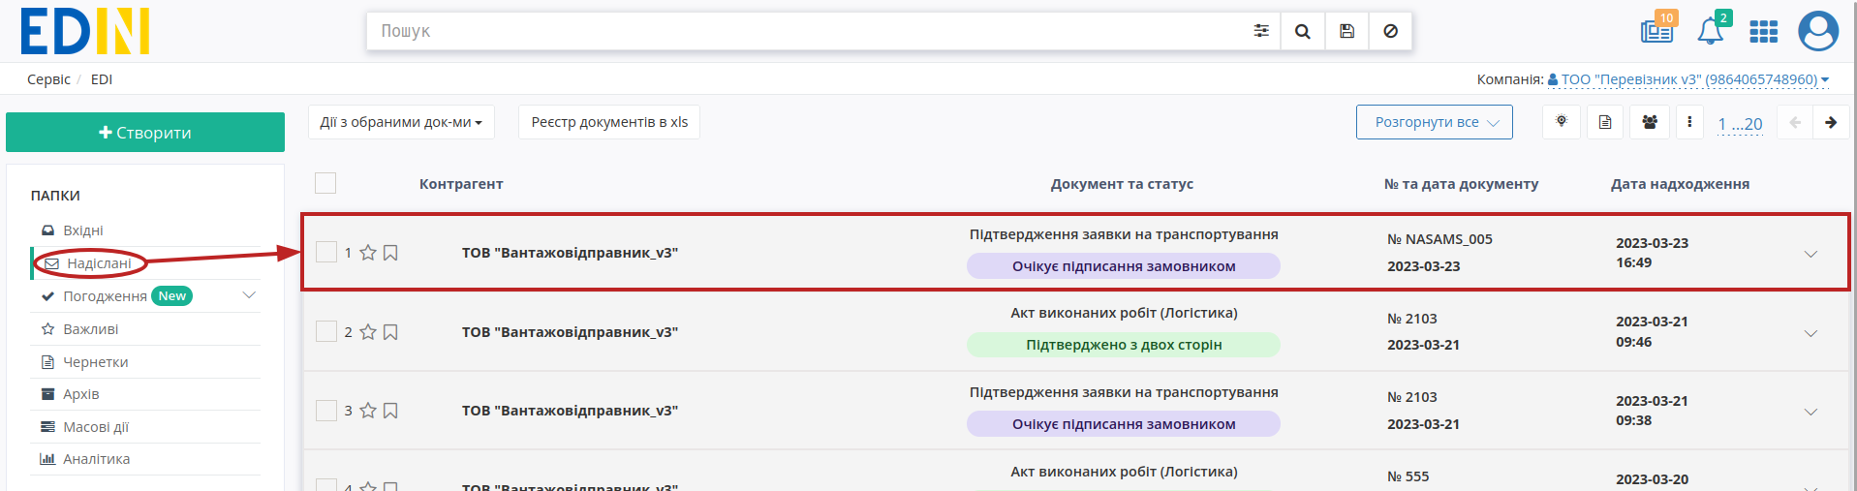Click status Підтверджено з двох сторін
This screenshot has height=491, width=1857.
tap(1124, 345)
